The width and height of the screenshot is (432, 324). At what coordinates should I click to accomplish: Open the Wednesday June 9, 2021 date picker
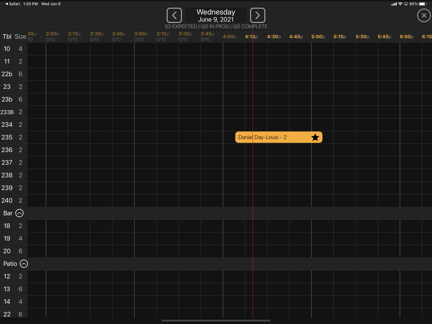coord(216,16)
